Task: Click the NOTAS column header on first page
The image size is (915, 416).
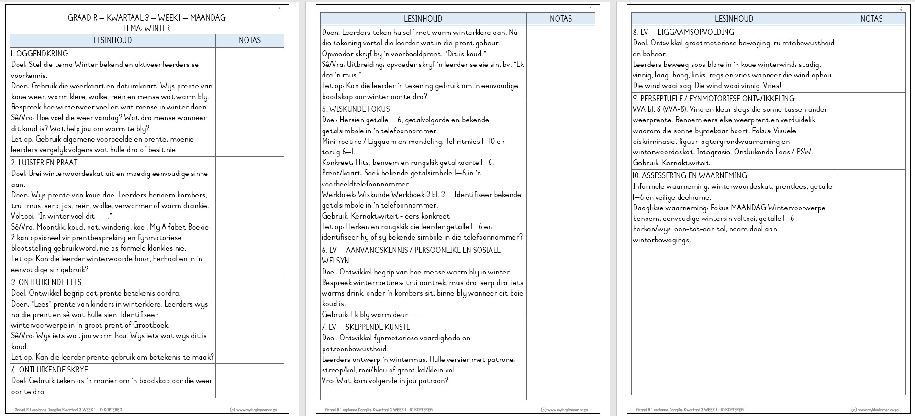Action: point(250,41)
